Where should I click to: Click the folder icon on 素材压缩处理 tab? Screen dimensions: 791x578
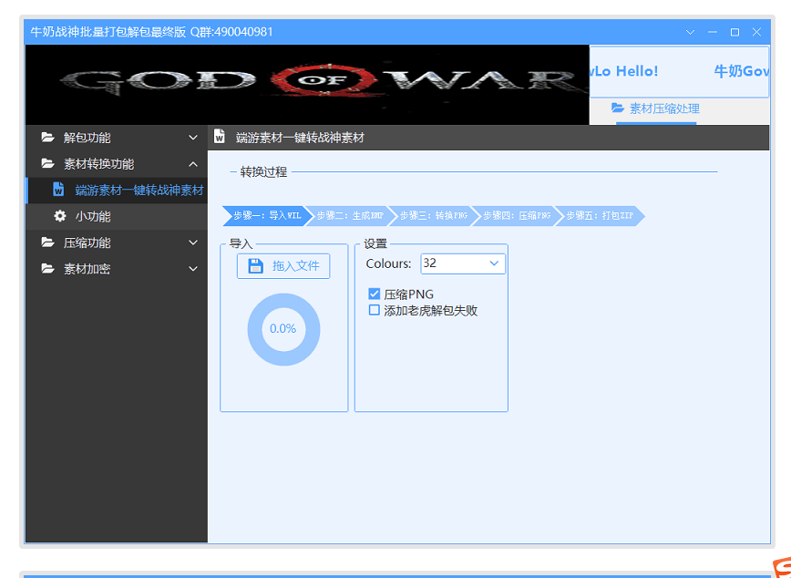click(618, 108)
